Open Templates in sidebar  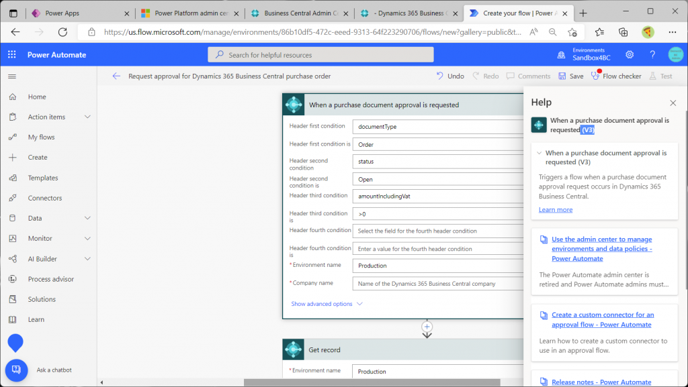pyautogui.click(x=43, y=178)
